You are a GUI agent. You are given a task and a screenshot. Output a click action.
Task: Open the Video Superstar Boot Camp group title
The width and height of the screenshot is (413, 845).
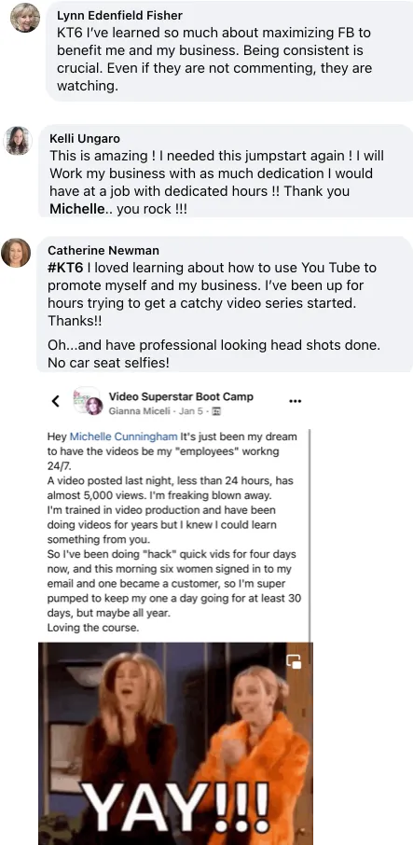pos(181,396)
